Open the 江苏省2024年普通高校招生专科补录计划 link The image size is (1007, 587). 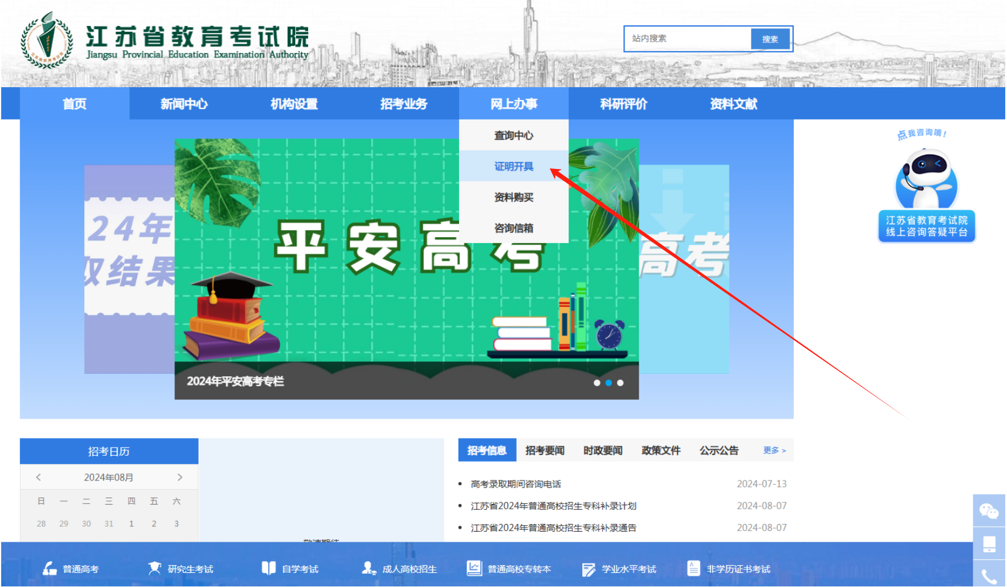click(553, 506)
